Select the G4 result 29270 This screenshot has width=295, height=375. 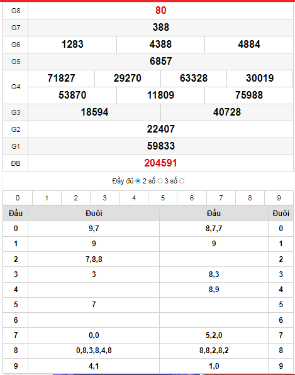point(128,79)
